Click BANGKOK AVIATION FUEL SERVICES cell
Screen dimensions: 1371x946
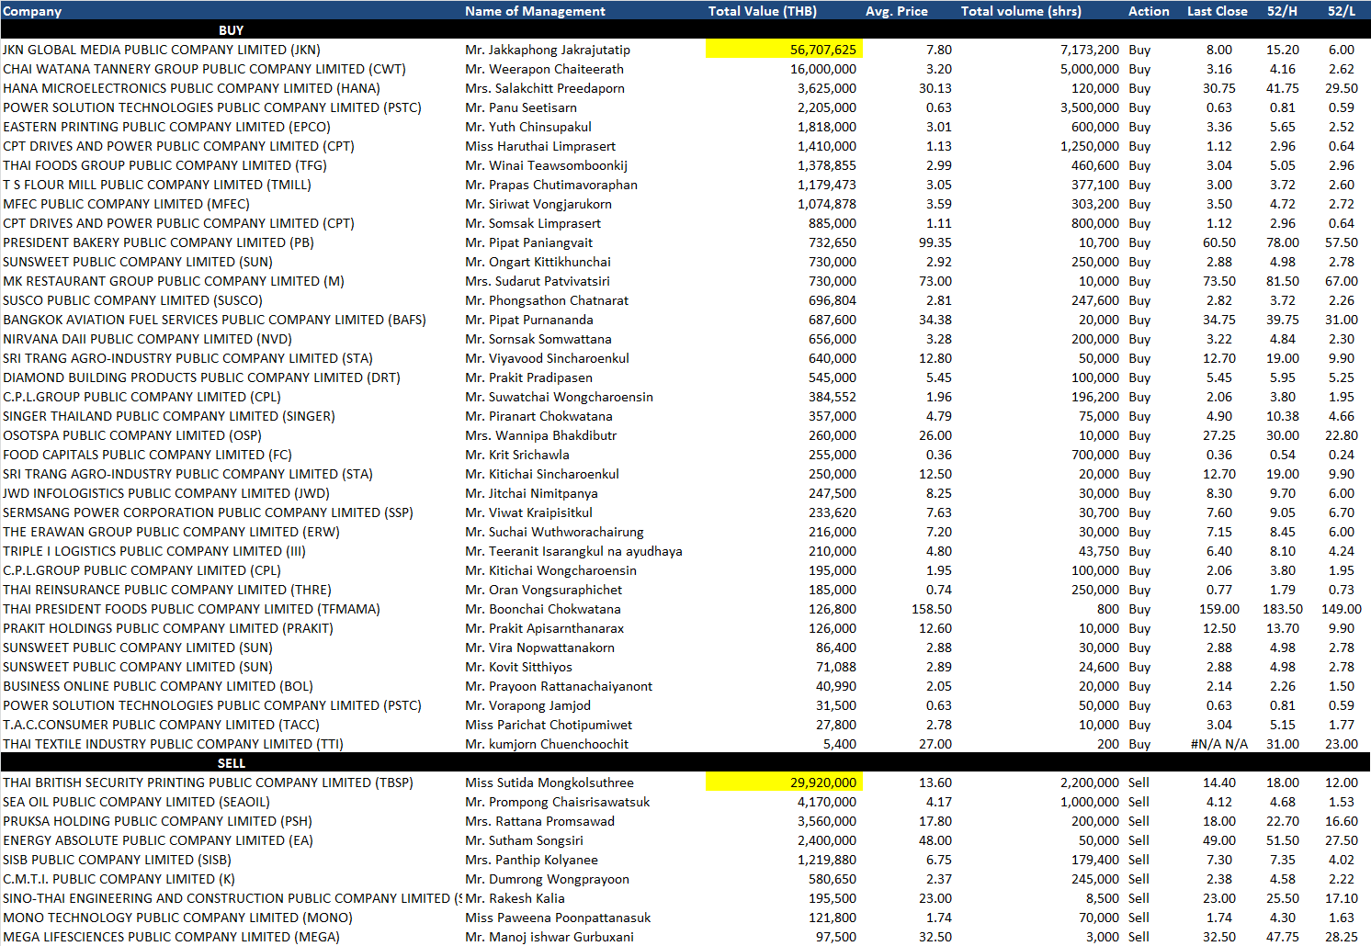point(214,320)
